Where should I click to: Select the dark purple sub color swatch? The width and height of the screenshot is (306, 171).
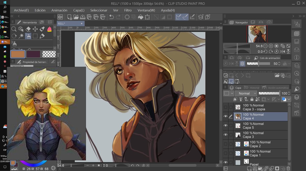pos(33,54)
